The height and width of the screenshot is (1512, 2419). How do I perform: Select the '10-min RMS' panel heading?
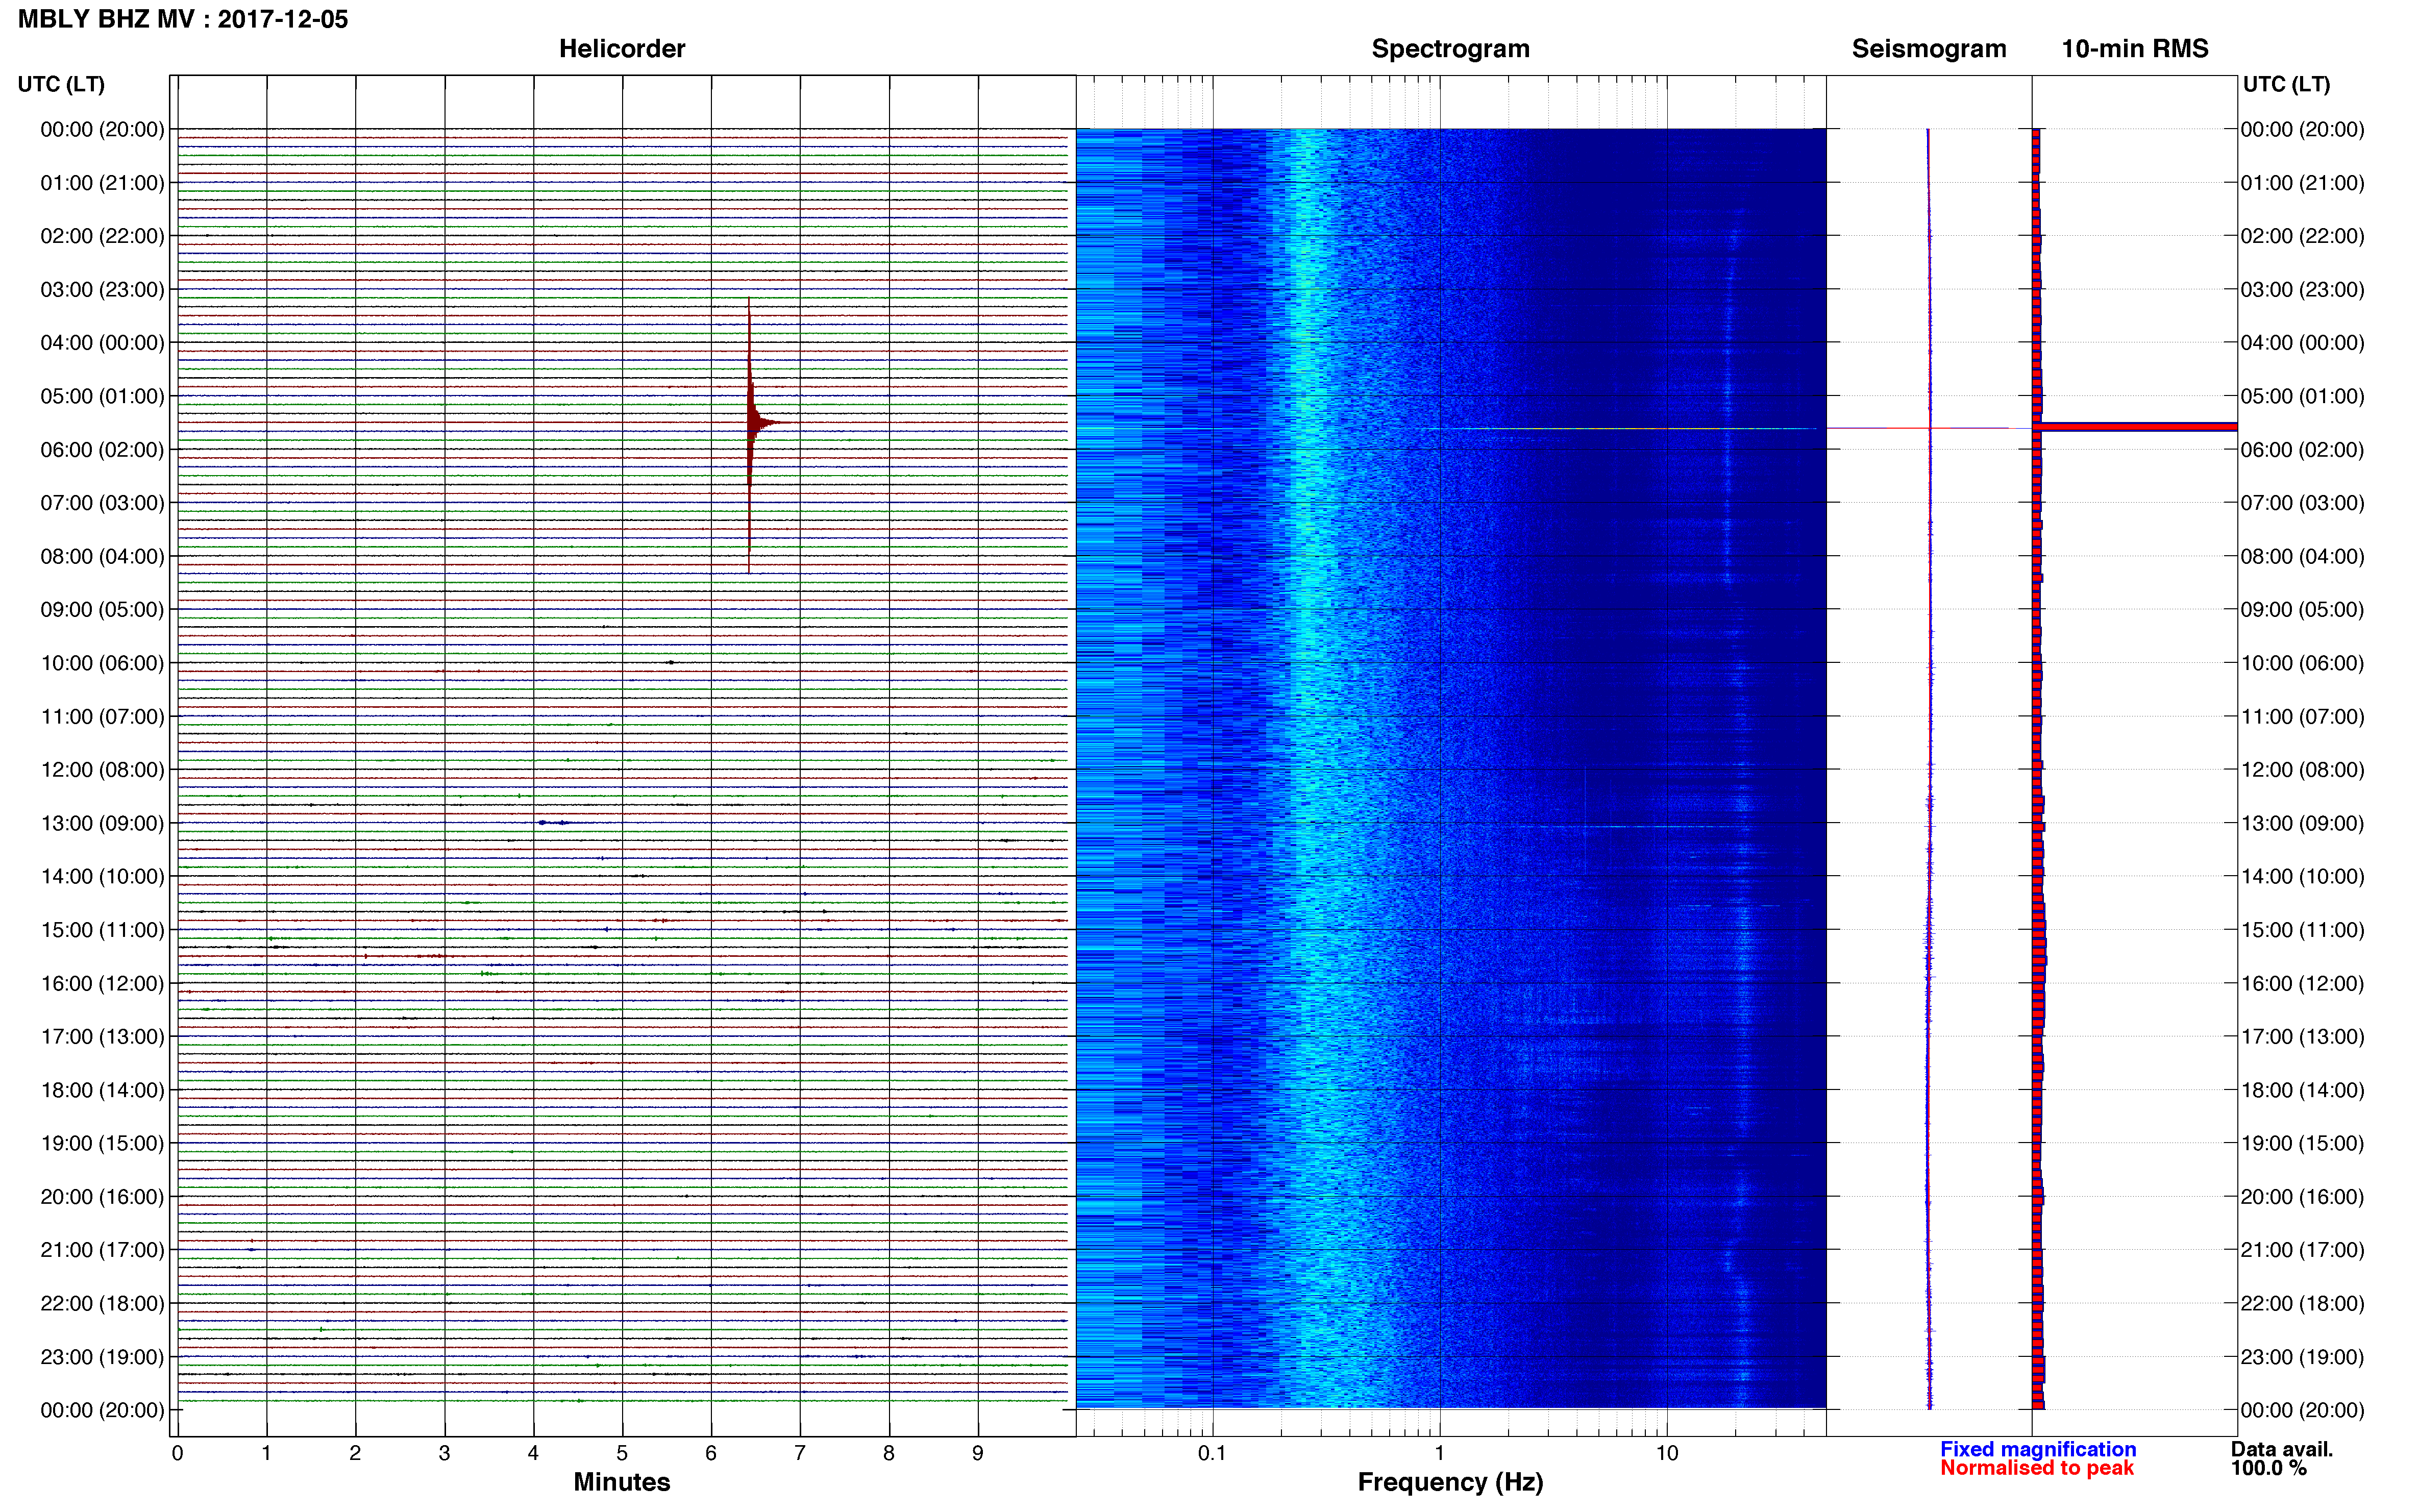(x=2135, y=49)
